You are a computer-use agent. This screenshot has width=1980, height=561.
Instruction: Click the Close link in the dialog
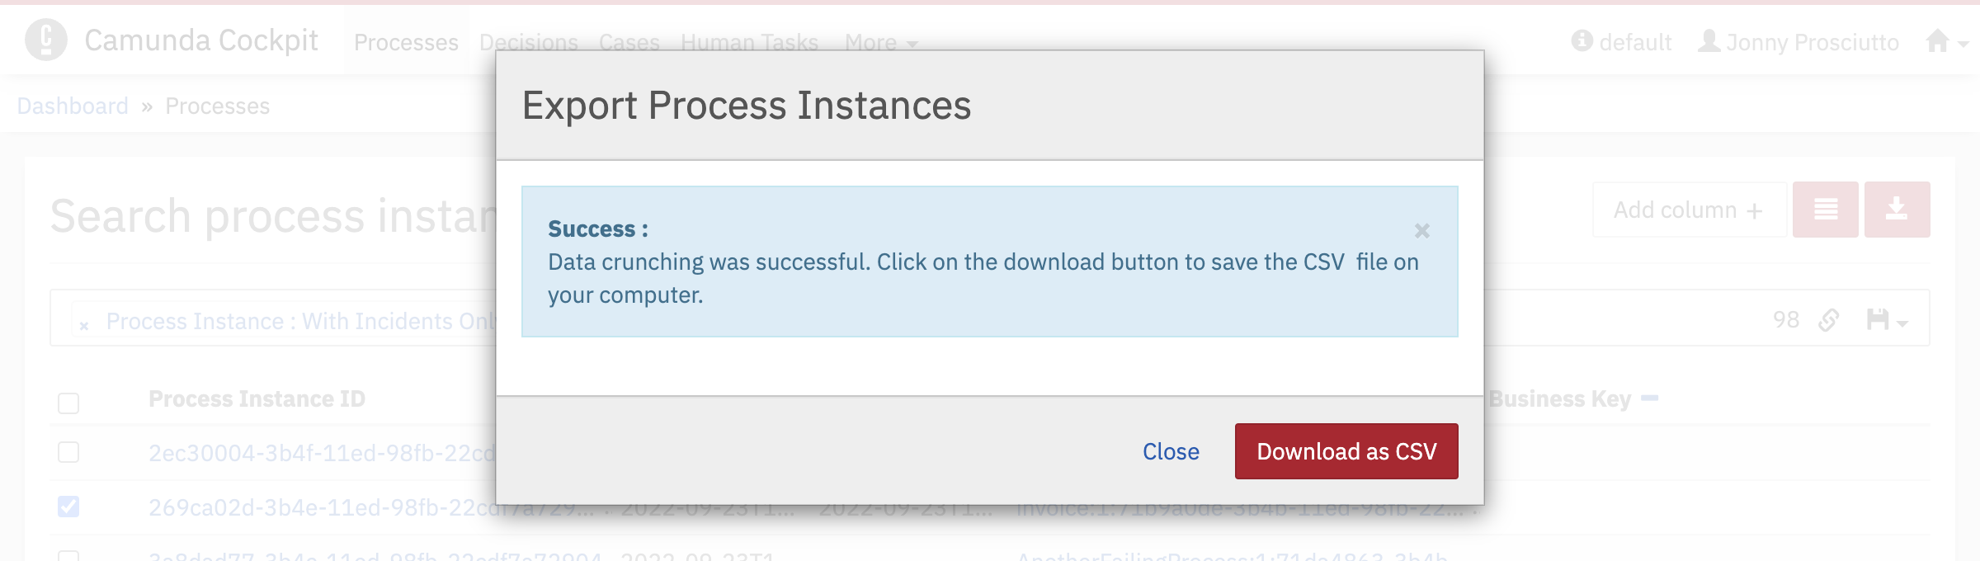pos(1171,451)
